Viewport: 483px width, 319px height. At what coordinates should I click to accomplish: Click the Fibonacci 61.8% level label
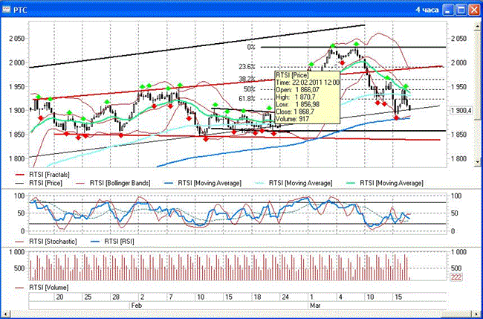[247, 99]
